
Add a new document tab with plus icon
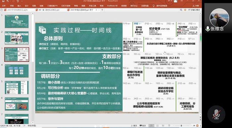coord(102,10)
